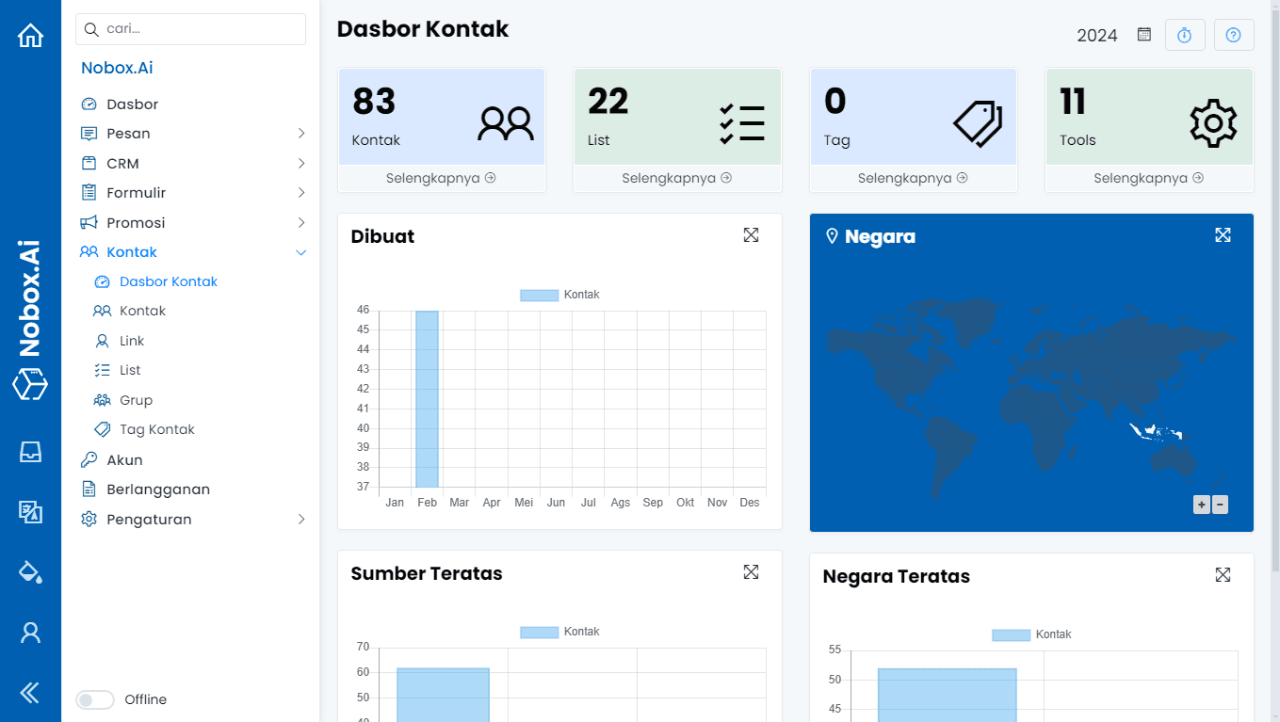Toggle Kontak legend in Sumber Teratas chart

point(560,632)
